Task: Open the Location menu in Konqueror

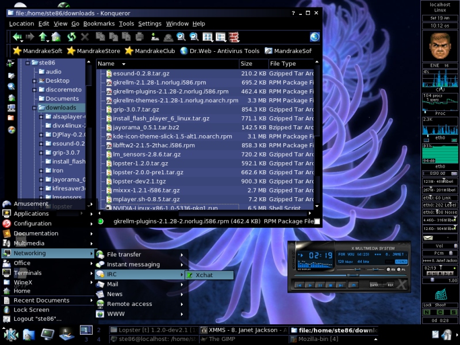Action: pyautogui.click(x=21, y=24)
